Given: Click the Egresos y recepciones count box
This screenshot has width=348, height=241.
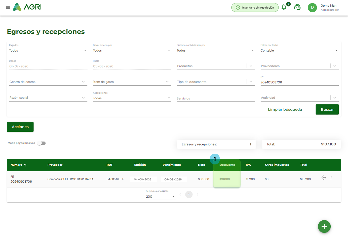Looking at the screenshot, I should [216, 144].
